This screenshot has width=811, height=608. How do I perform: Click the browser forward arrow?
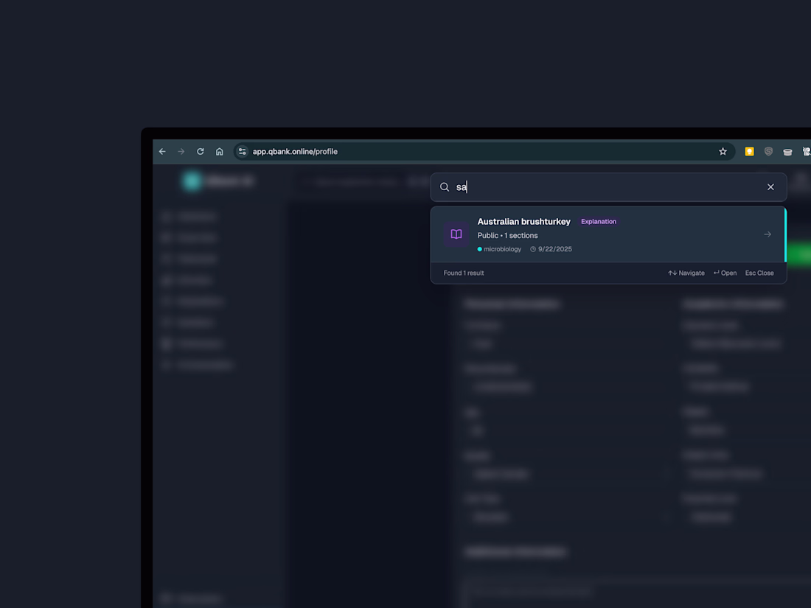[181, 152]
